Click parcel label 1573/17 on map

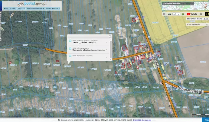pyautogui.click(x=93, y=69)
